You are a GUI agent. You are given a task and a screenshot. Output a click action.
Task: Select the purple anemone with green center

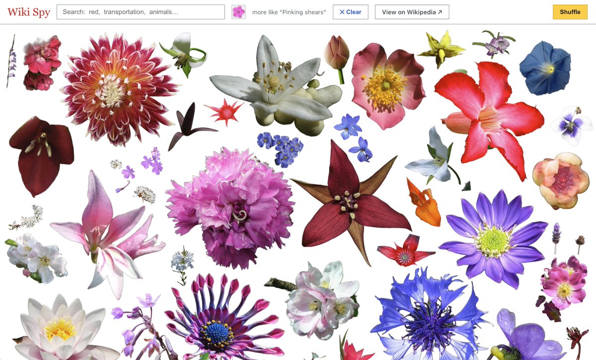click(493, 238)
